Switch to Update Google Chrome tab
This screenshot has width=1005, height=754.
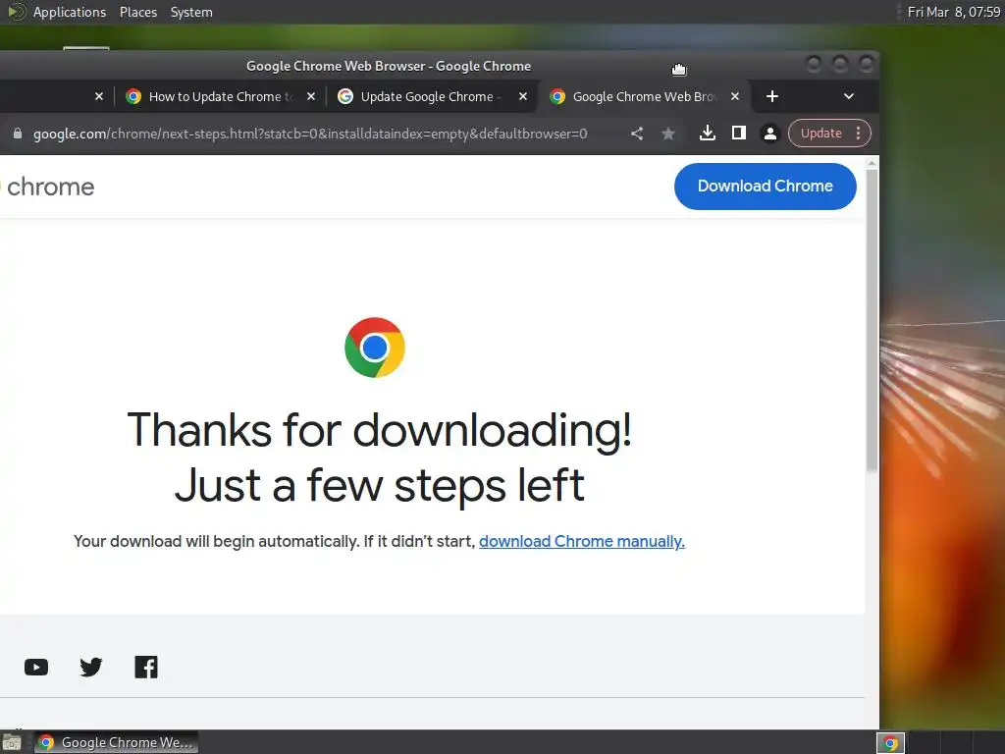[x=433, y=96]
